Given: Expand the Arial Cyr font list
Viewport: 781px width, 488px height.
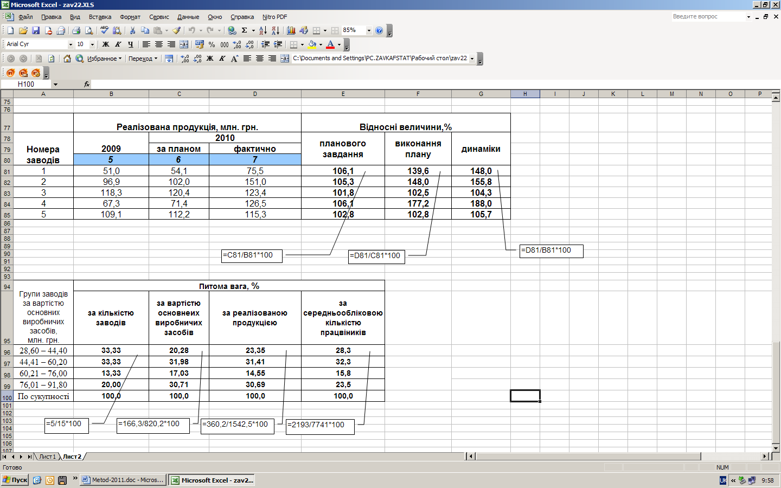Looking at the screenshot, I should pos(71,44).
